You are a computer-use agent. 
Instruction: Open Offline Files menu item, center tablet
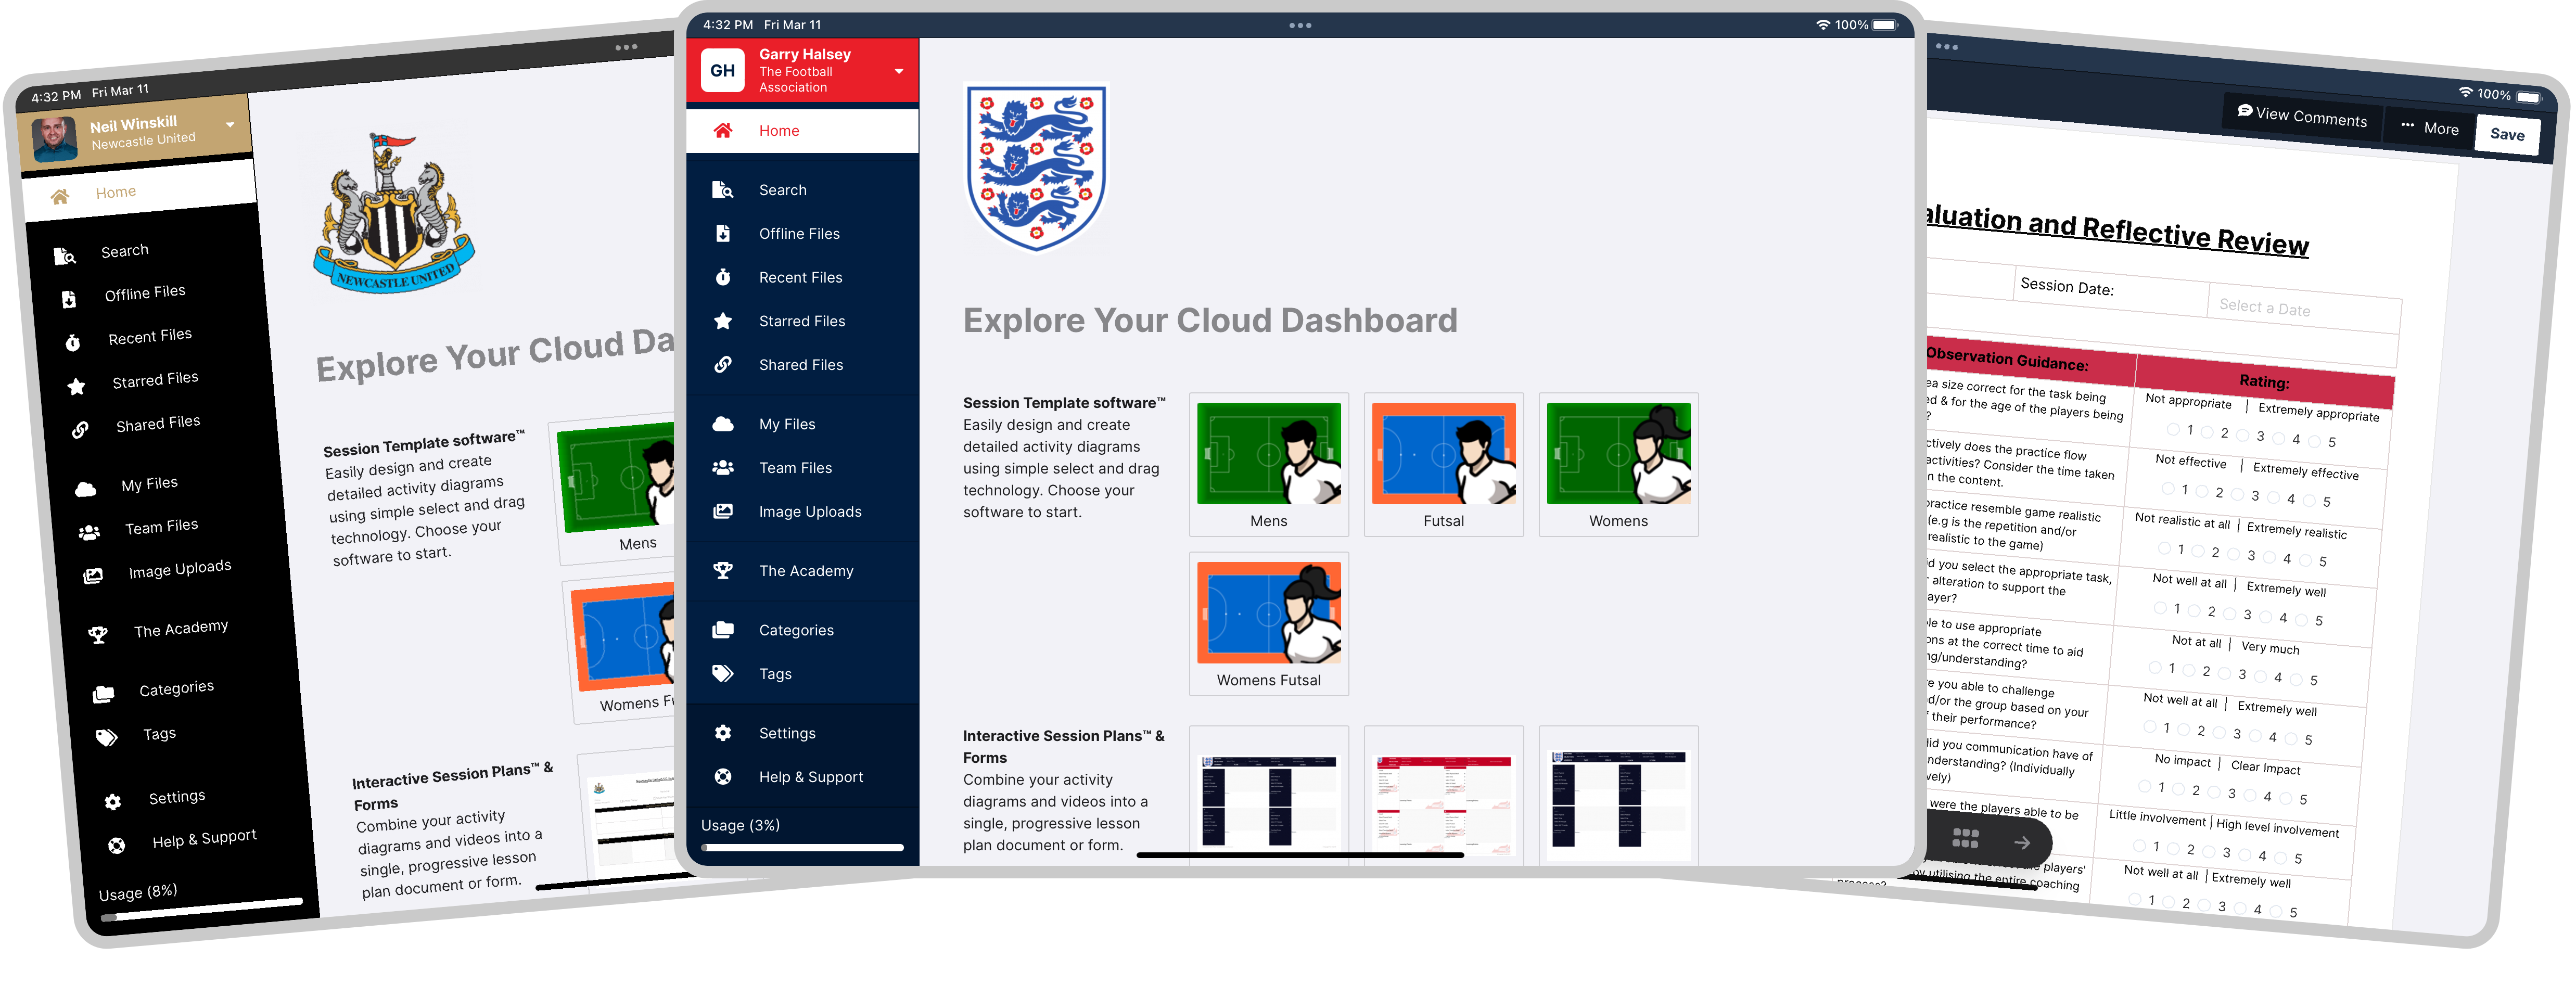tap(802, 234)
